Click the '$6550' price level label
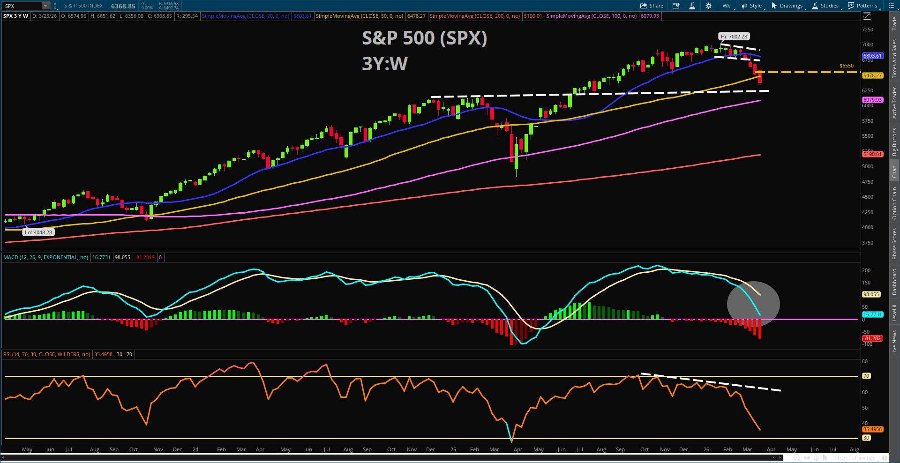This screenshot has height=463, width=900. 847,66
